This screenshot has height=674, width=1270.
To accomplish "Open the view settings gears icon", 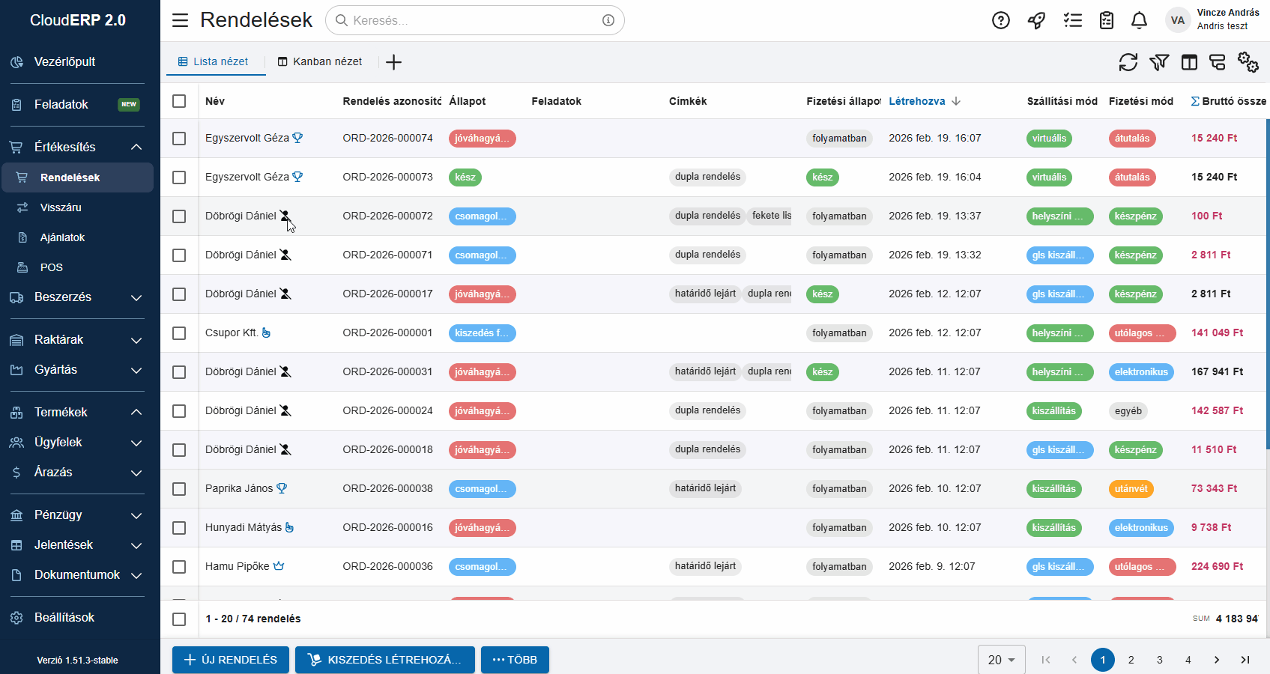I will [1248, 62].
